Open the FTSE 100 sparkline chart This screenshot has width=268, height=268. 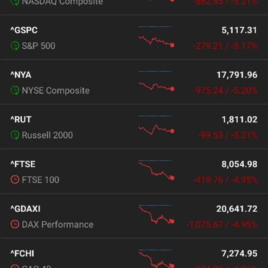click(156, 170)
